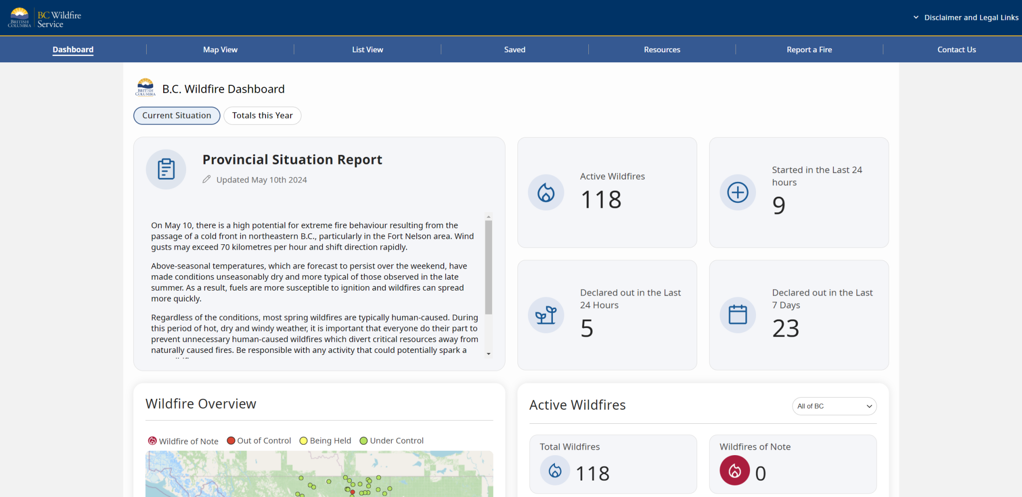Expand the Disclaimer and Legal Links chevron
The width and height of the screenshot is (1022, 497).
(x=916, y=17)
